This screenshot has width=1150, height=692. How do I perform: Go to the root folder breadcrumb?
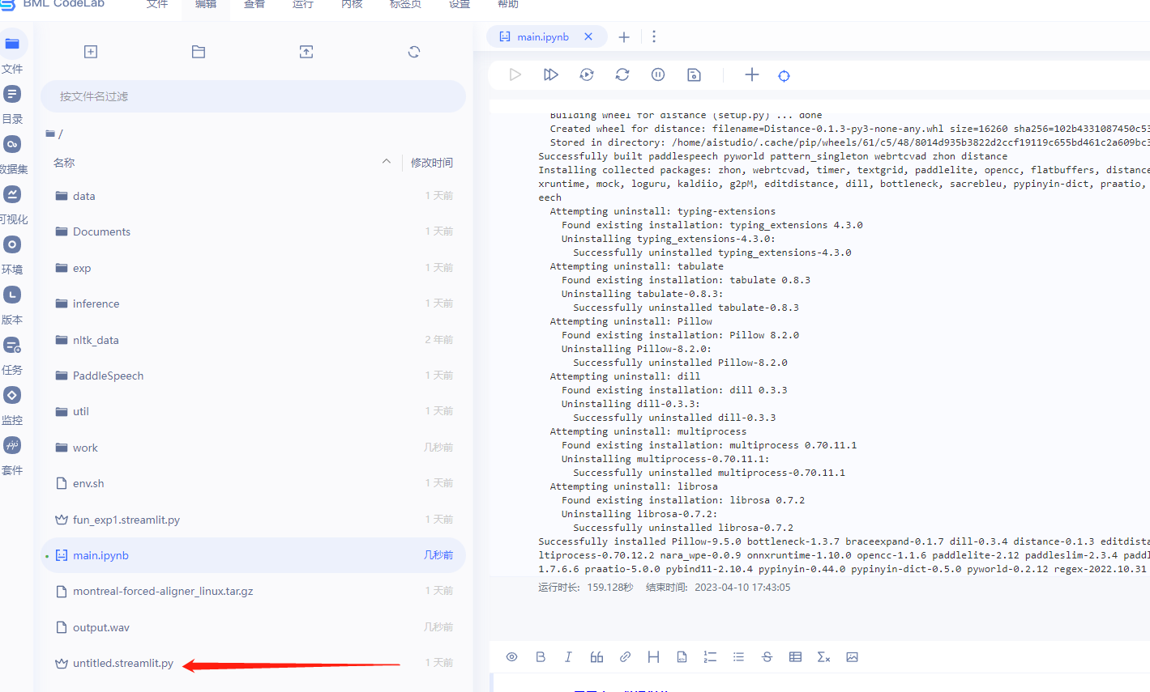pos(54,134)
